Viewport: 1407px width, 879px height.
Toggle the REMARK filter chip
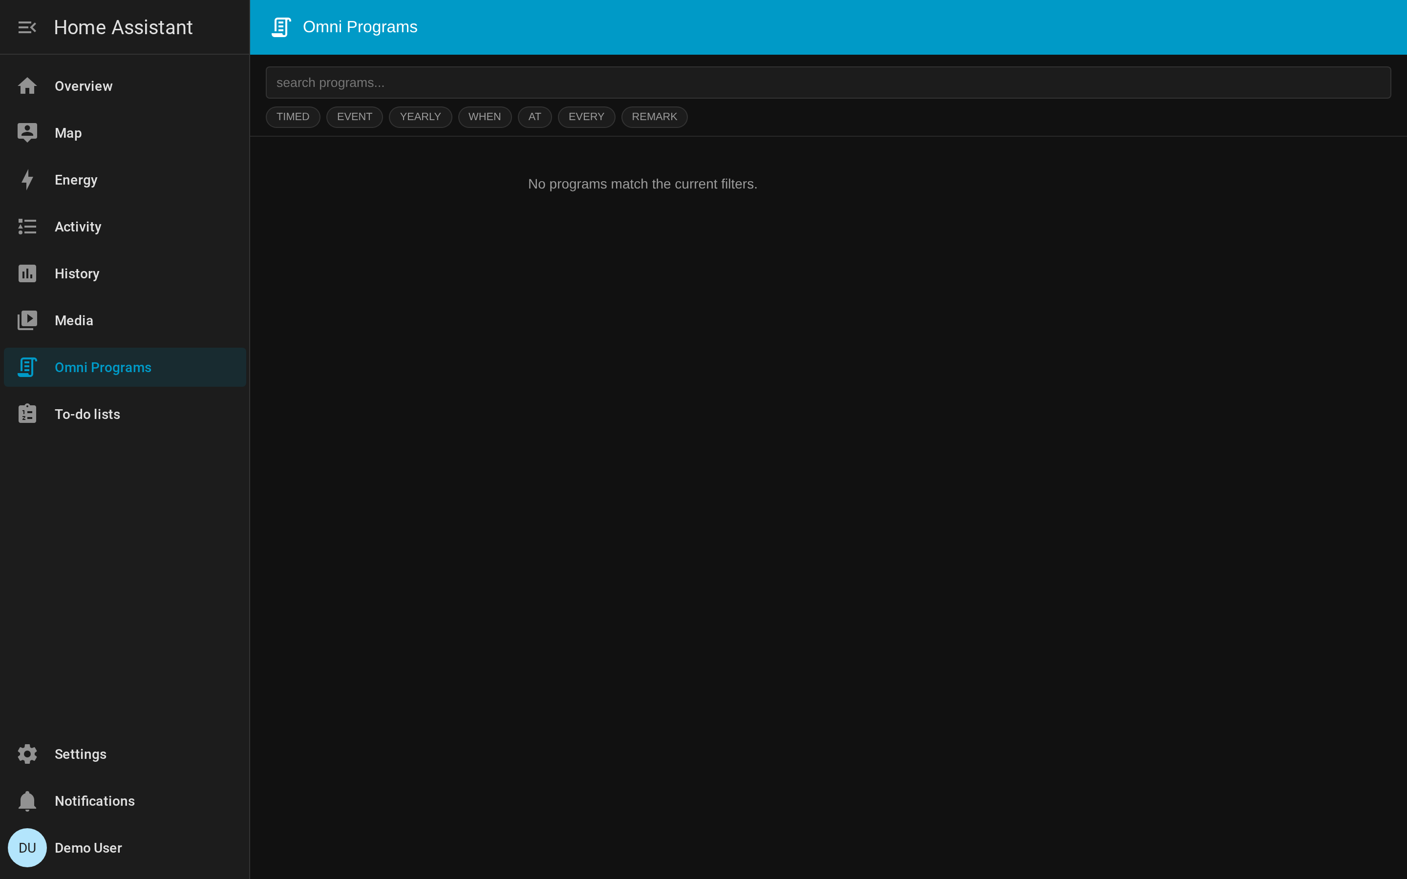click(655, 117)
